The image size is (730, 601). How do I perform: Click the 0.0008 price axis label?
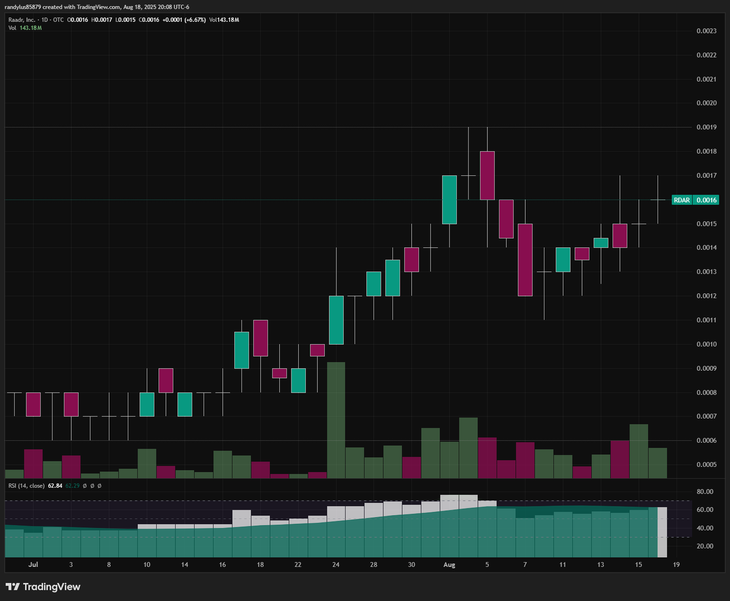[x=706, y=393]
